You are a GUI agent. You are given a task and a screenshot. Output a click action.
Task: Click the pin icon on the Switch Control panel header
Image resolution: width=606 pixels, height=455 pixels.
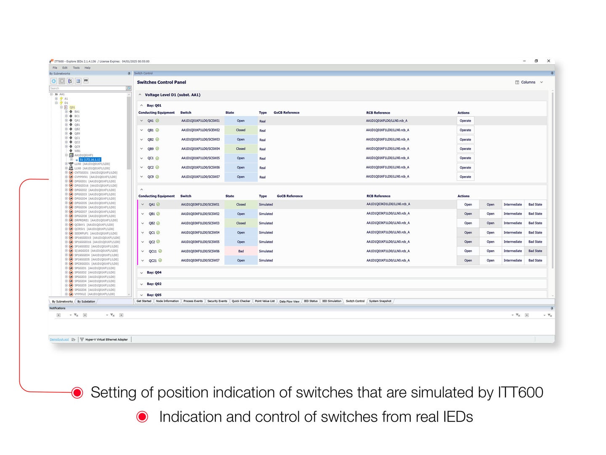coord(552,73)
